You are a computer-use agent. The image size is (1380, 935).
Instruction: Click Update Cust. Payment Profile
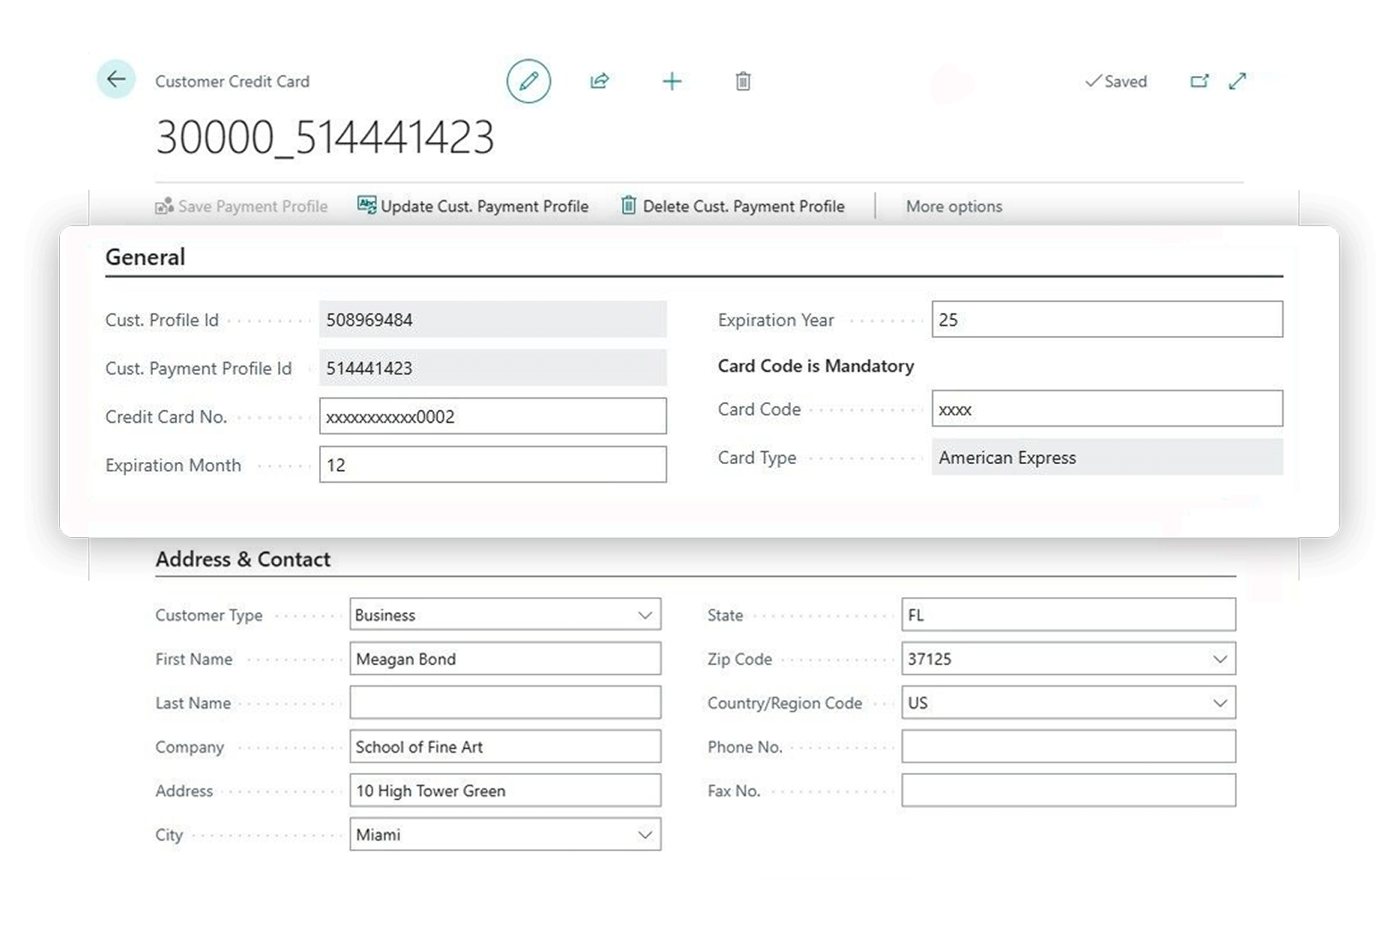(x=473, y=206)
